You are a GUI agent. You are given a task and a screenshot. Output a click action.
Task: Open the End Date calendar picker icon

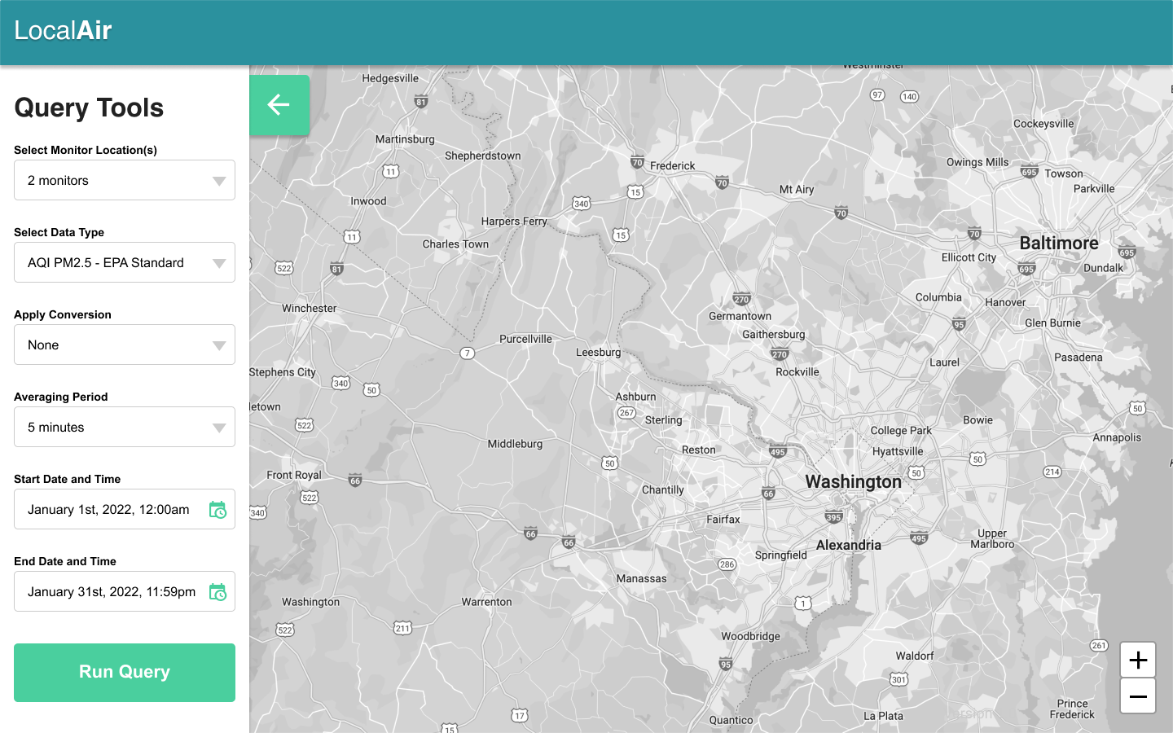pos(217,592)
